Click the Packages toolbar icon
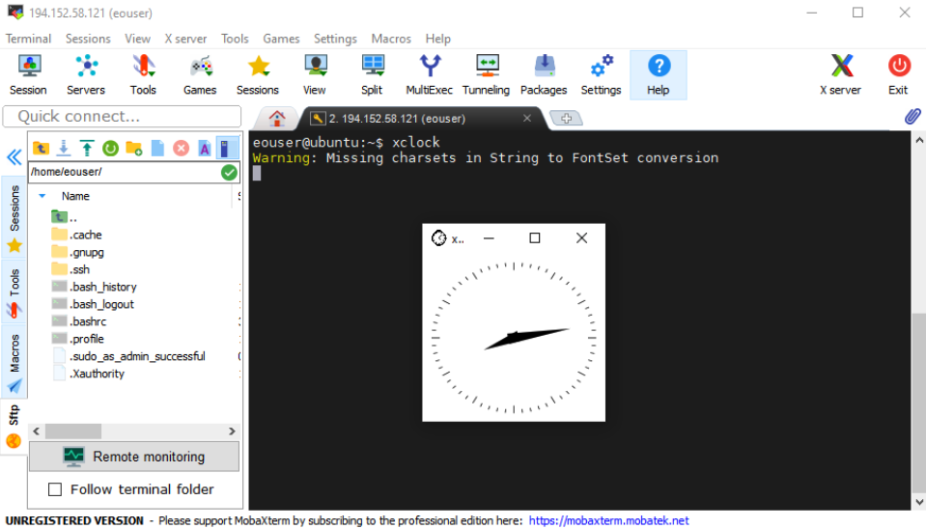This screenshot has height=528, width=926. [544, 74]
